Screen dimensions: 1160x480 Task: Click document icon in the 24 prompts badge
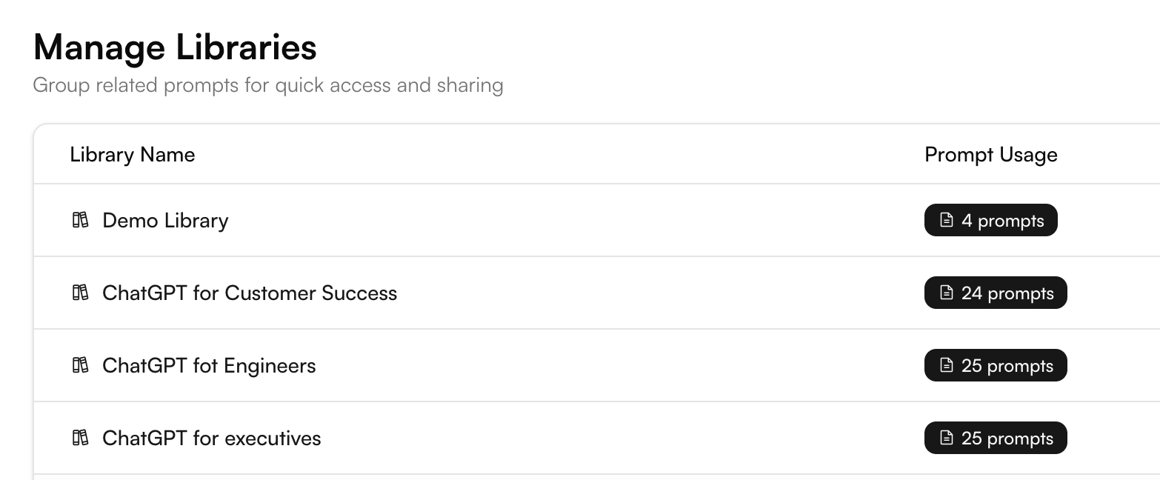[946, 293]
